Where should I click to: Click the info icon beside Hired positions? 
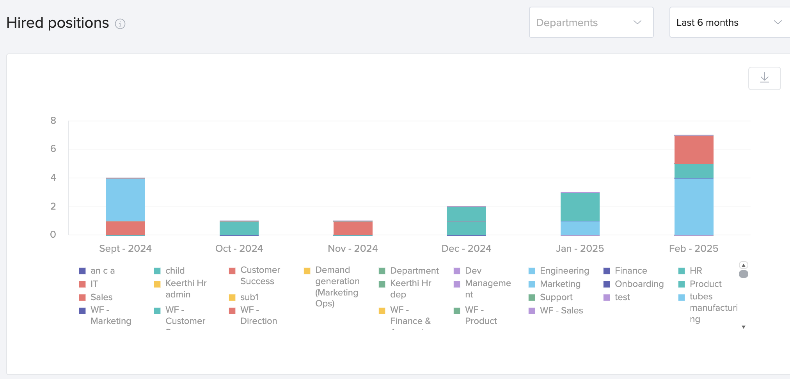(x=120, y=24)
